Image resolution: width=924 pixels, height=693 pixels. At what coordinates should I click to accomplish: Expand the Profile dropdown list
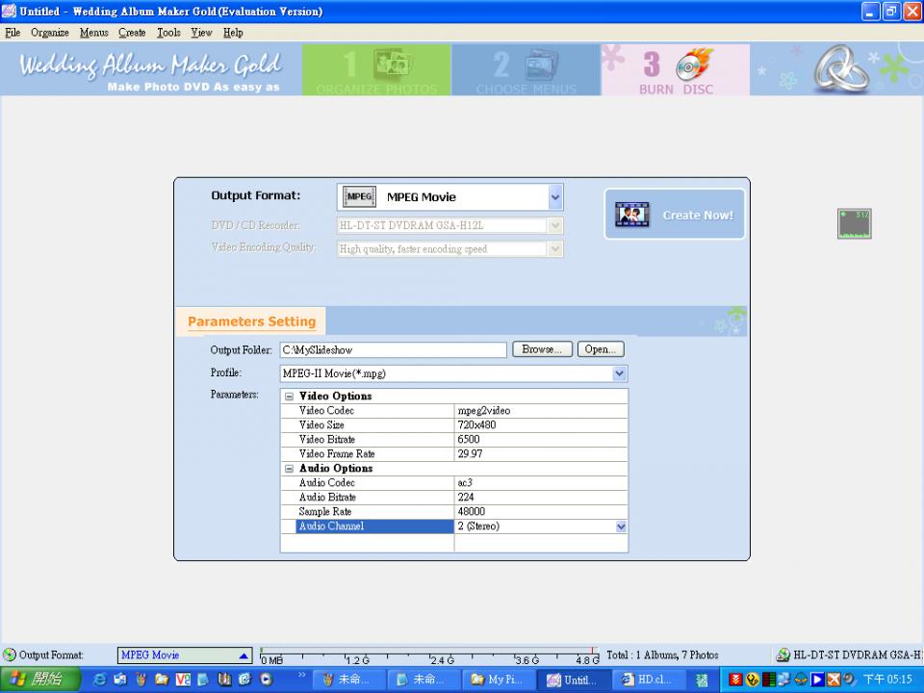point(619,373)
